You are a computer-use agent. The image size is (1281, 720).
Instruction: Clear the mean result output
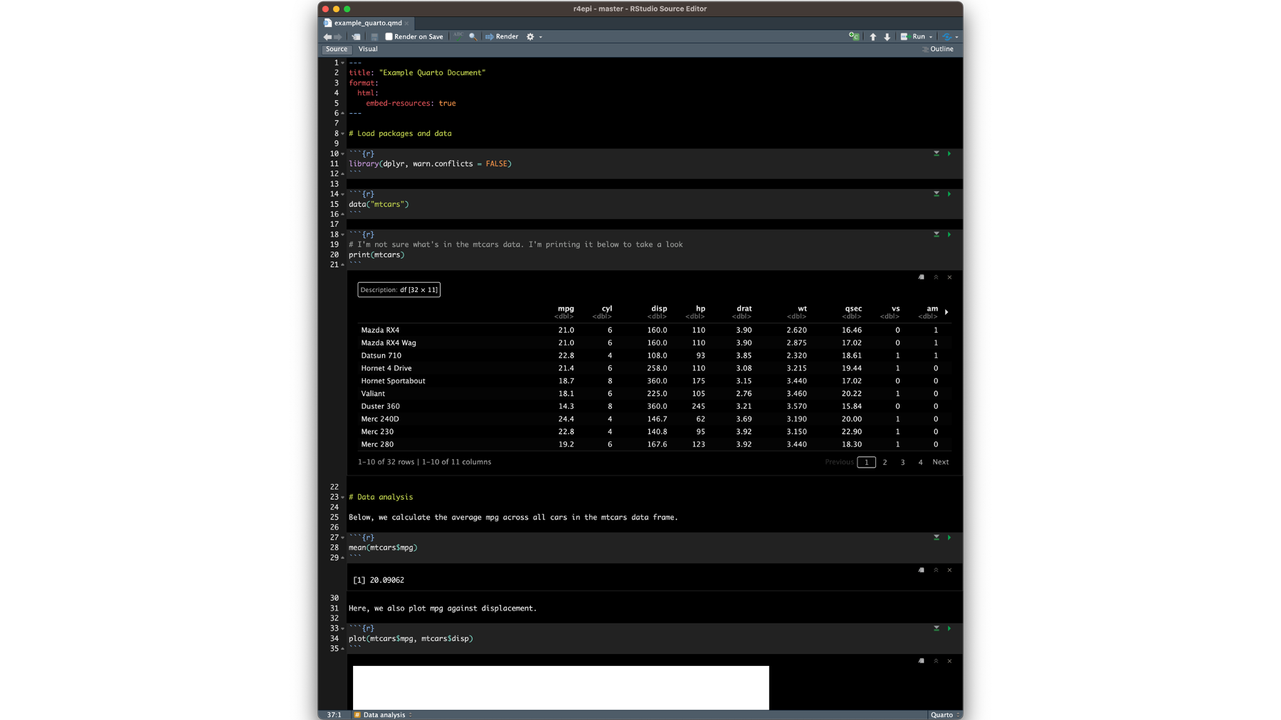[x=949, y=570]
